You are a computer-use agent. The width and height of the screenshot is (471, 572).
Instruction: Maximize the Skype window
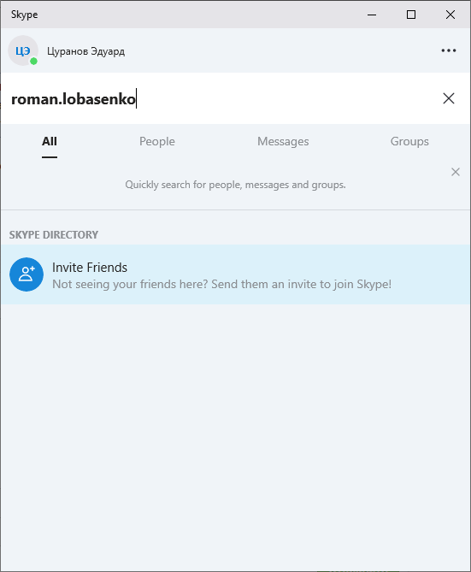coord(411,15)
